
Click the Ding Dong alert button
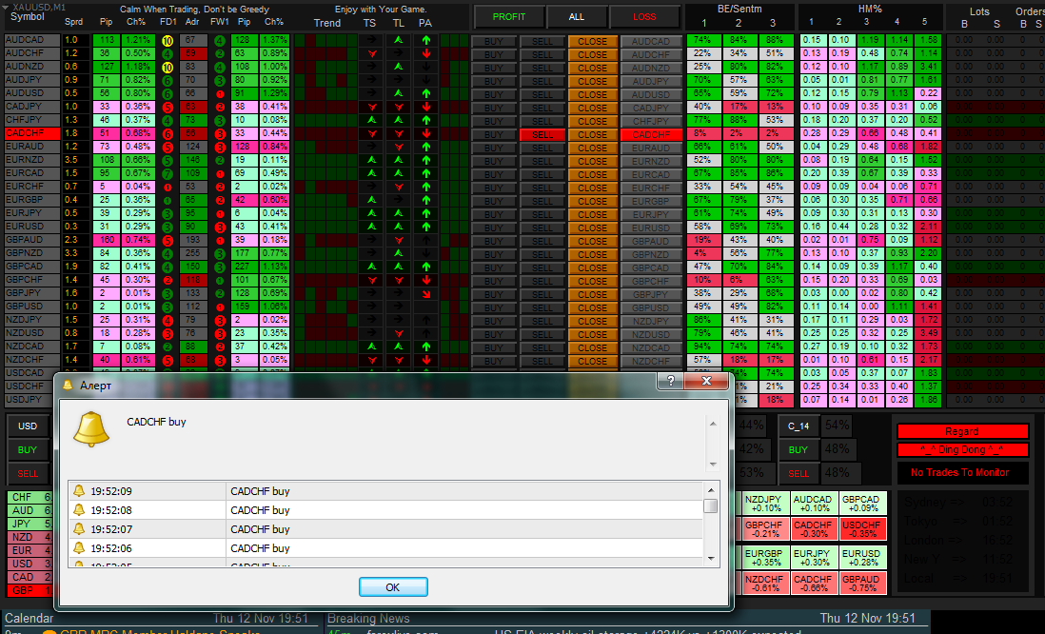[961, 450]
